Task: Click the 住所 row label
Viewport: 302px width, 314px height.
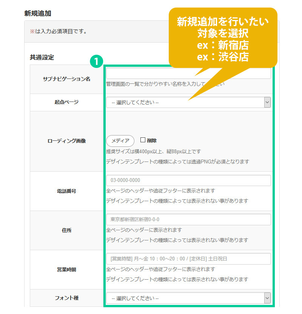Action: tap(66, 231)
